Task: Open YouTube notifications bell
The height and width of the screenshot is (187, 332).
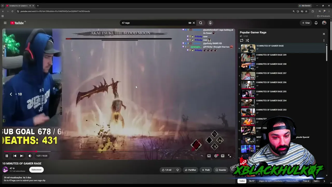Action: tap(316, 23)
